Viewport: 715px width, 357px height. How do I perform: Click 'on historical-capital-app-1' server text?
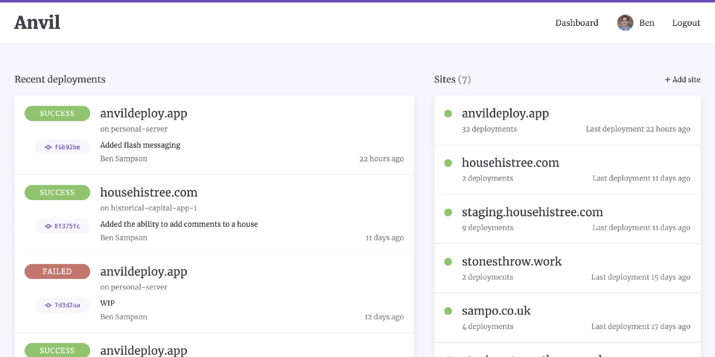click(149, 208)
